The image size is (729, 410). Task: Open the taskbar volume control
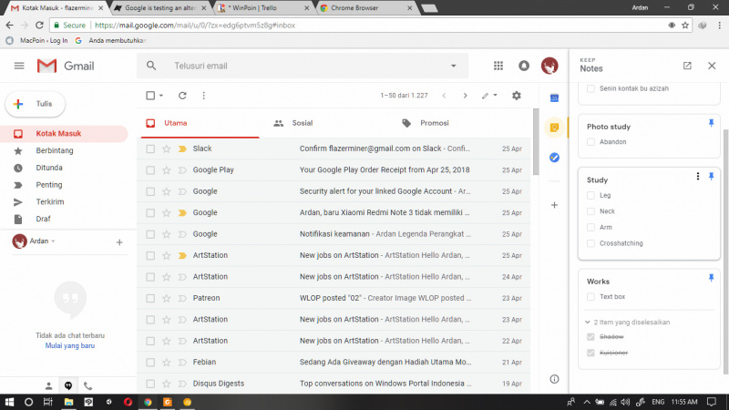(625, 402)
